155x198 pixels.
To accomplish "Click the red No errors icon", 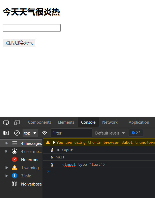I will pos(15,159).
